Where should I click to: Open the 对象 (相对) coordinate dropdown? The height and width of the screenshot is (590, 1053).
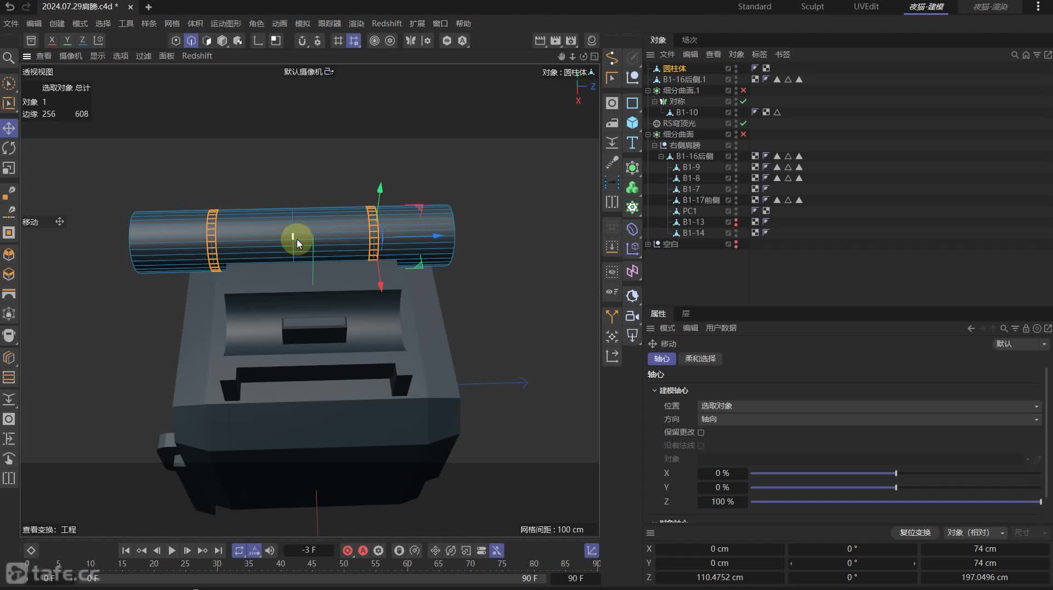pyautogui.click(x=976, y=532)
